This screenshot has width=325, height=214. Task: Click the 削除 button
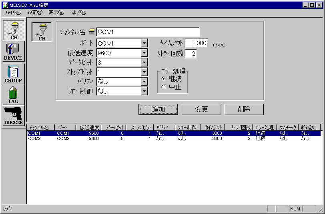pos(244,109)
